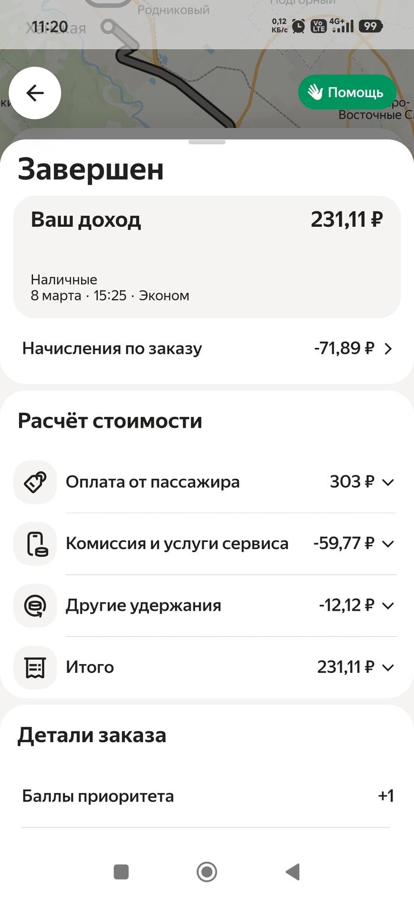This screenshot has height=898, width=414.
Task: Expand Другие удержания chevron
Action: (x=388, y=605)
